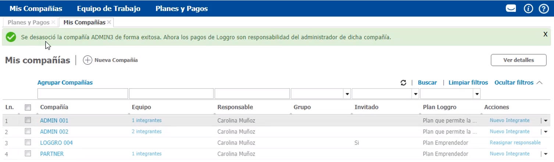
Task: Click the plus icon for Nueva Compañía
Action: tap(87, 60)
